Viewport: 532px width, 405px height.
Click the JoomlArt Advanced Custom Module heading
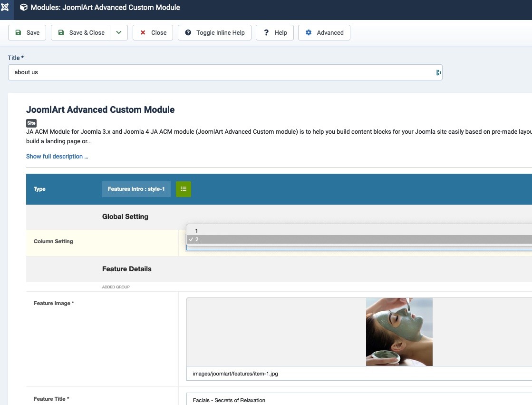pos(100,109)
